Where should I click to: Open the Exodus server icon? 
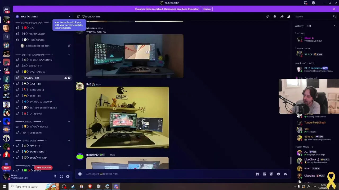(x=6, y=130)
